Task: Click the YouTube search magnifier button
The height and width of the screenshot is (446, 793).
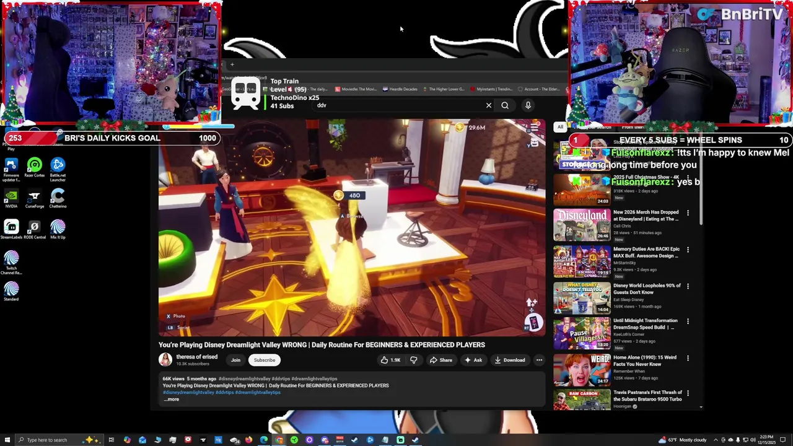Action: pos(505,105)
